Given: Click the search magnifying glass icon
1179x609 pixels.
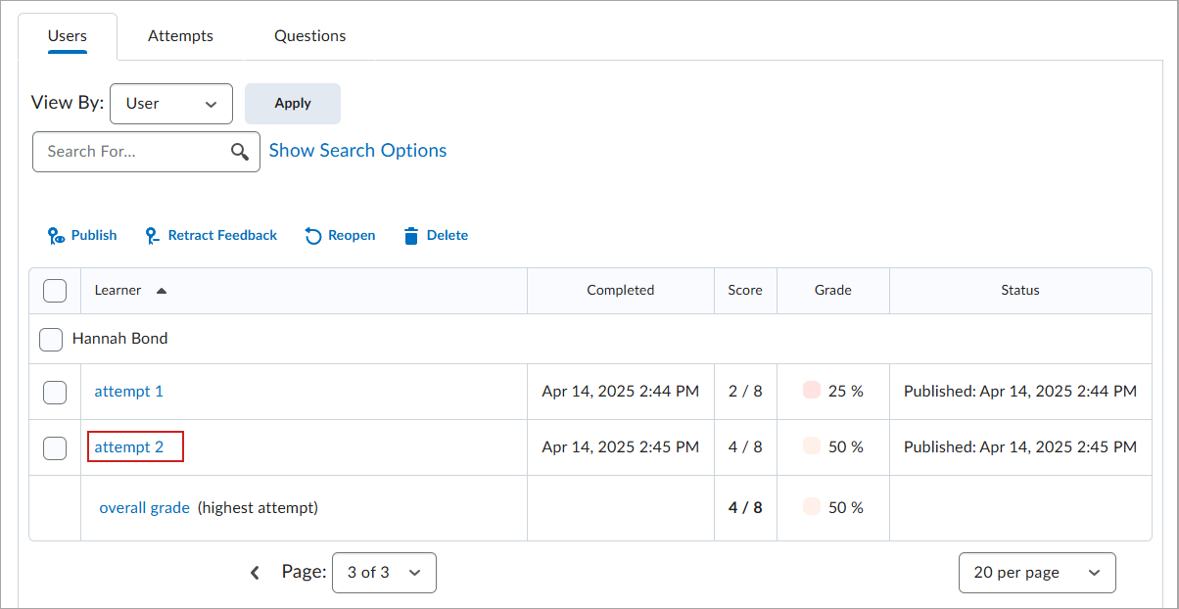Looking at the screenshot, I should (240, 152).
